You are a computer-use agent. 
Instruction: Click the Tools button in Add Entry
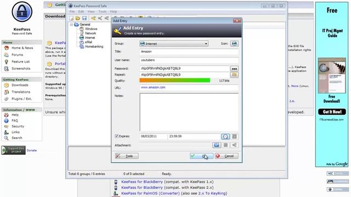coord(127,156)
